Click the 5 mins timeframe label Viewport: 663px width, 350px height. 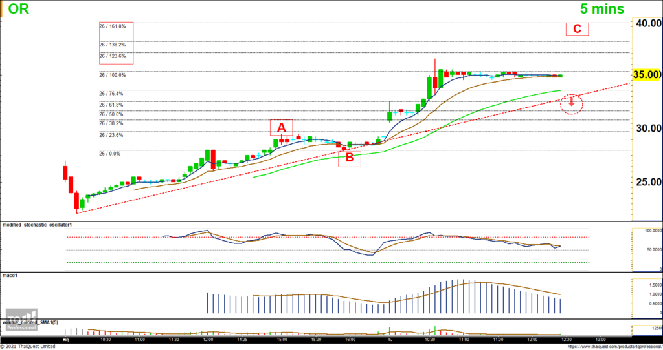pyautogui.click(x=601, y=9)
